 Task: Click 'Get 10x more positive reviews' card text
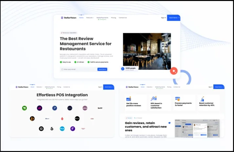tap(134, 104)
